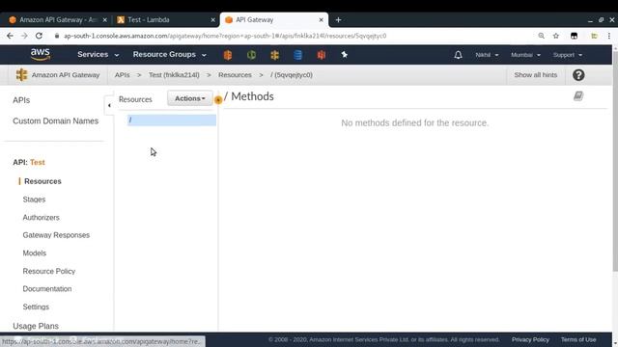This screenshot has height=347, width=618.
Task: Select the root / resource tree item
Action: (x=172, y=120)
